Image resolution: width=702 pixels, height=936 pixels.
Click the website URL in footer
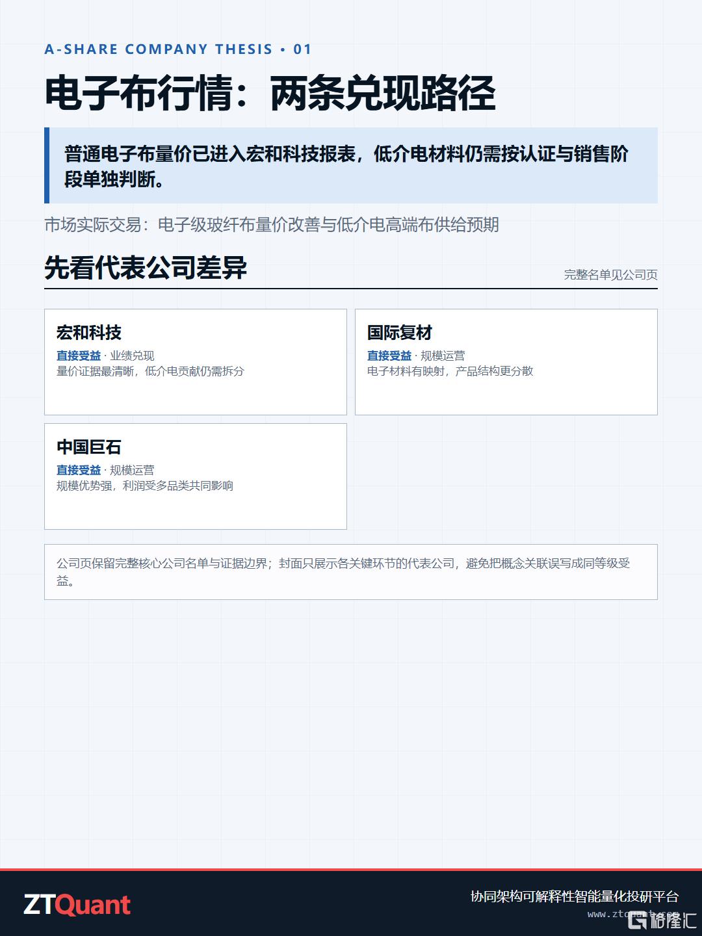[634, 914]
